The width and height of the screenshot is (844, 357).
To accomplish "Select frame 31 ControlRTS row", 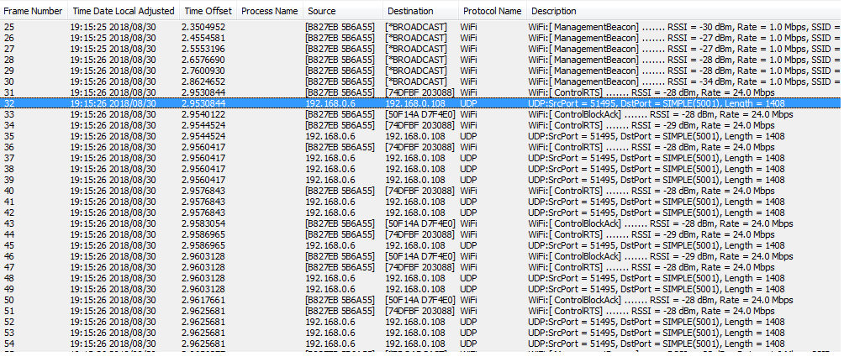I will click(x=336, y=92).
